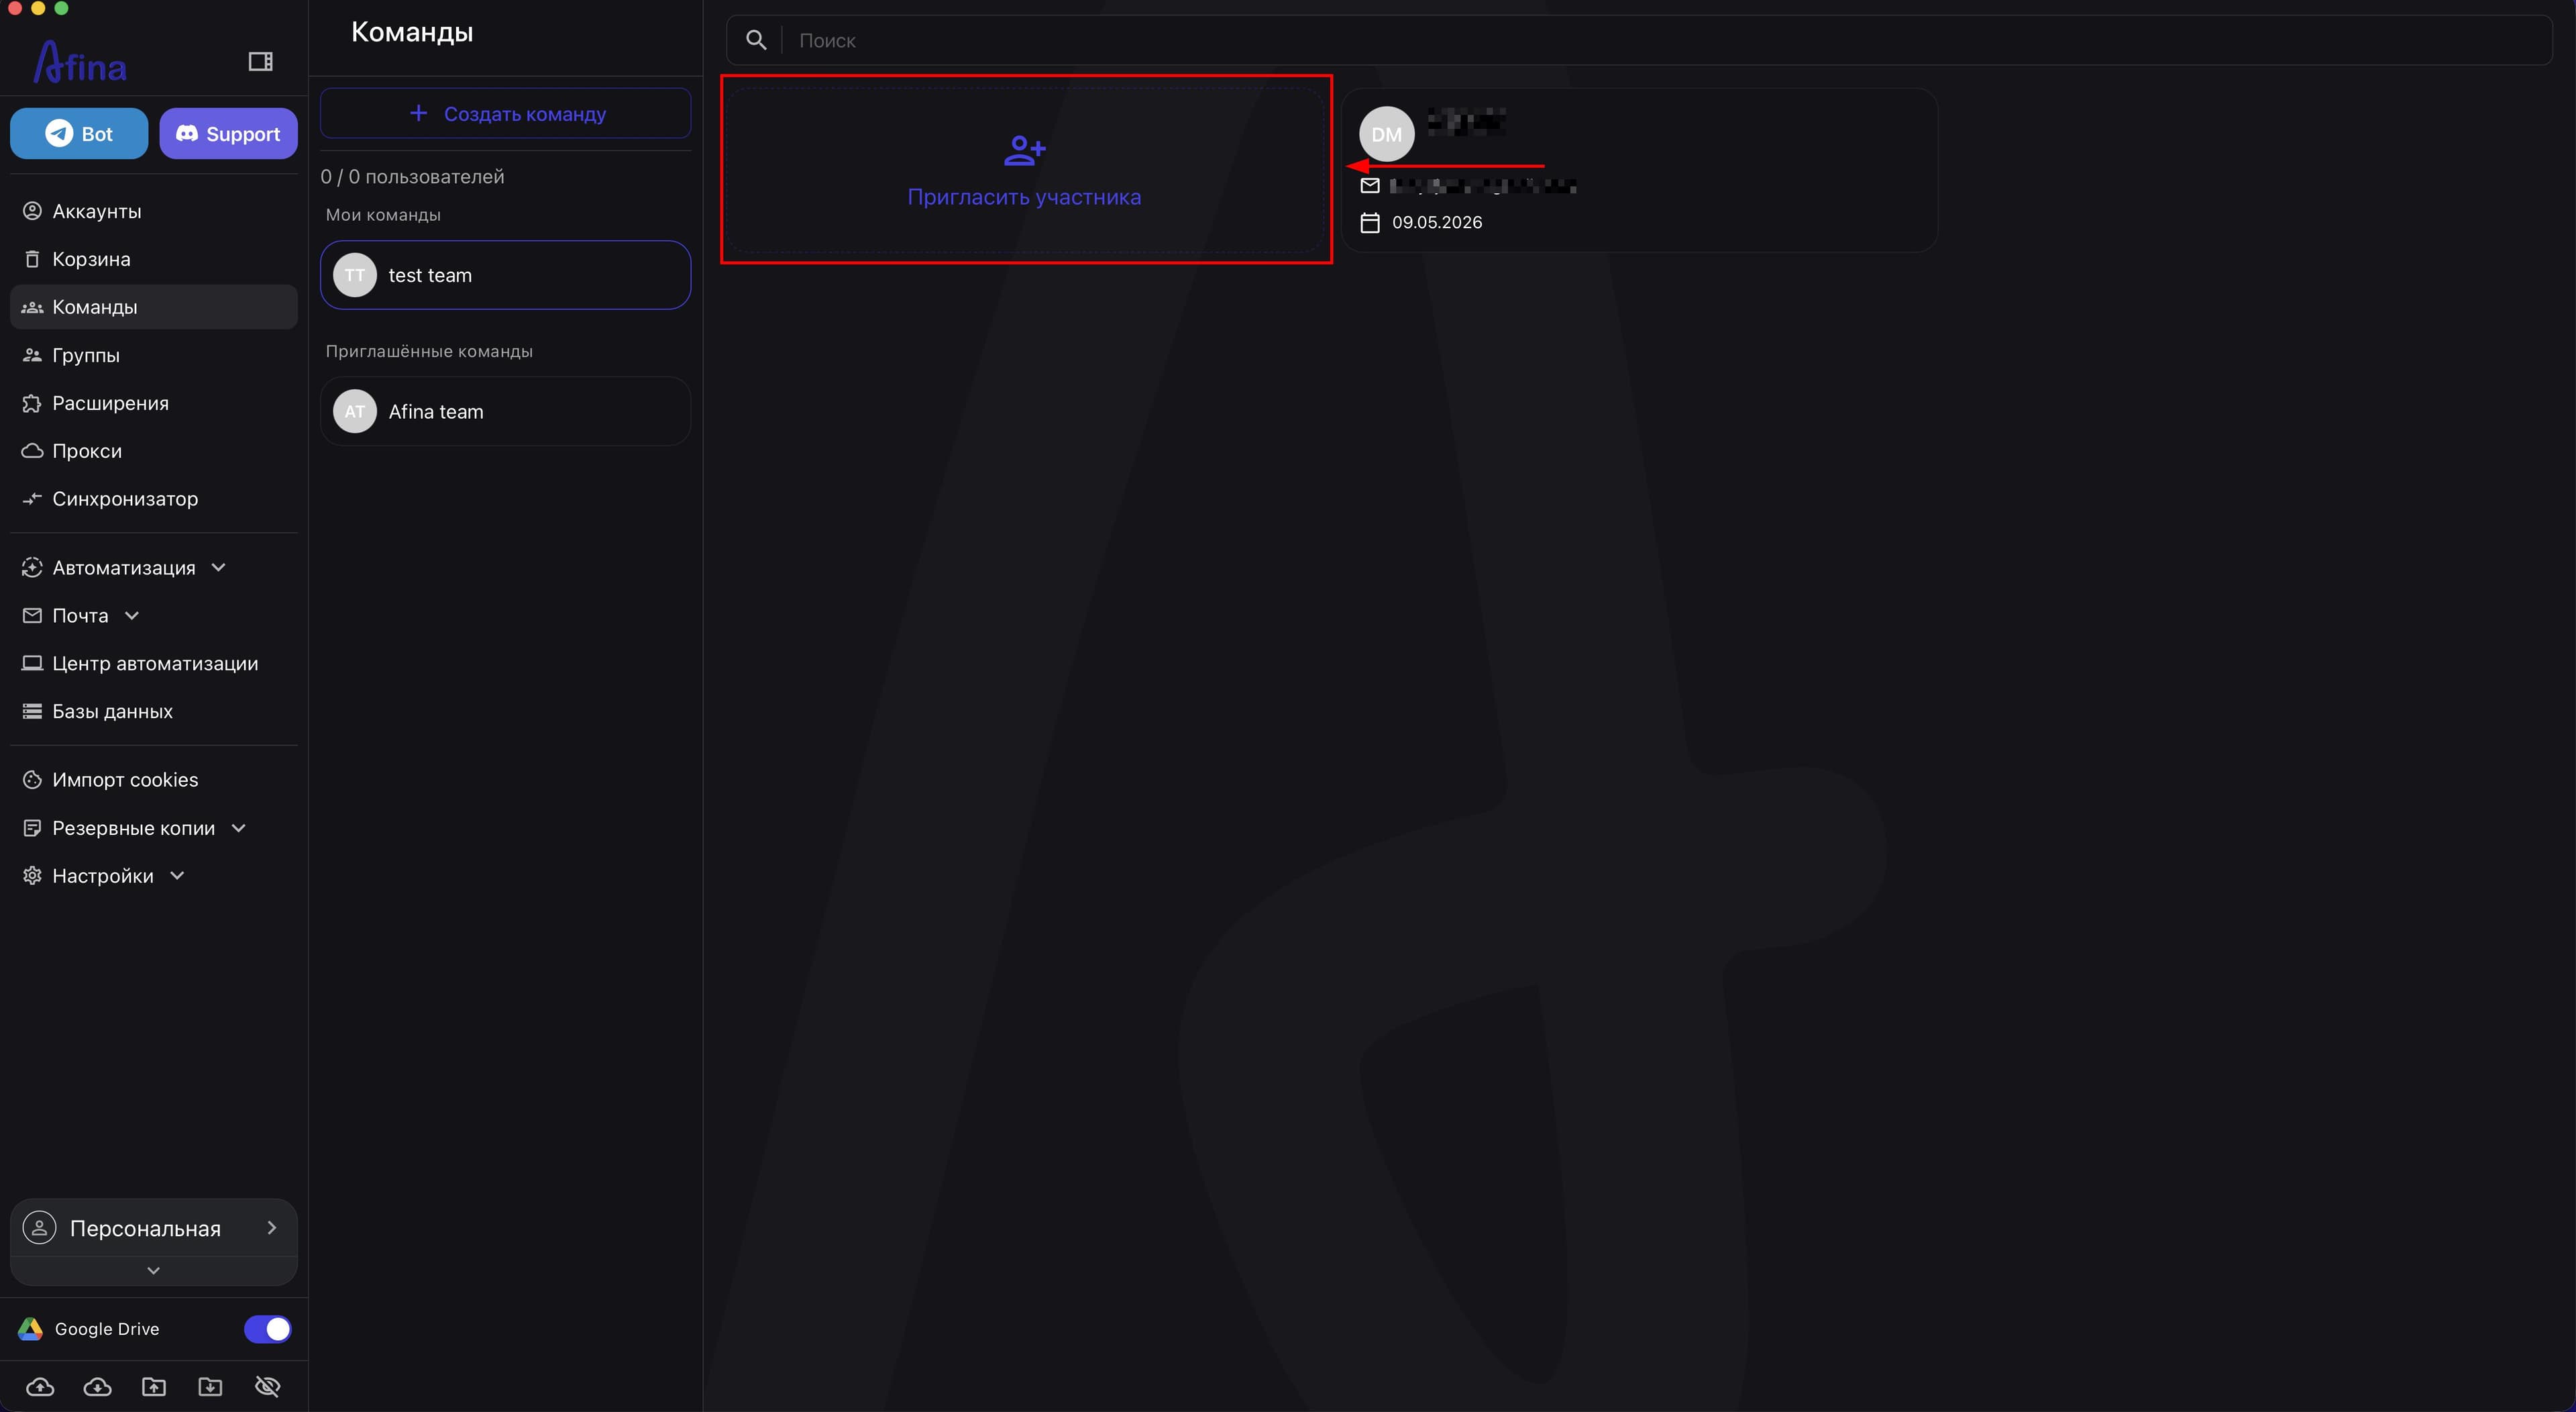Viewport: 2576px width, 1412px height.
Task: Open Аккаунты in the sidebar
Action: 154,211
